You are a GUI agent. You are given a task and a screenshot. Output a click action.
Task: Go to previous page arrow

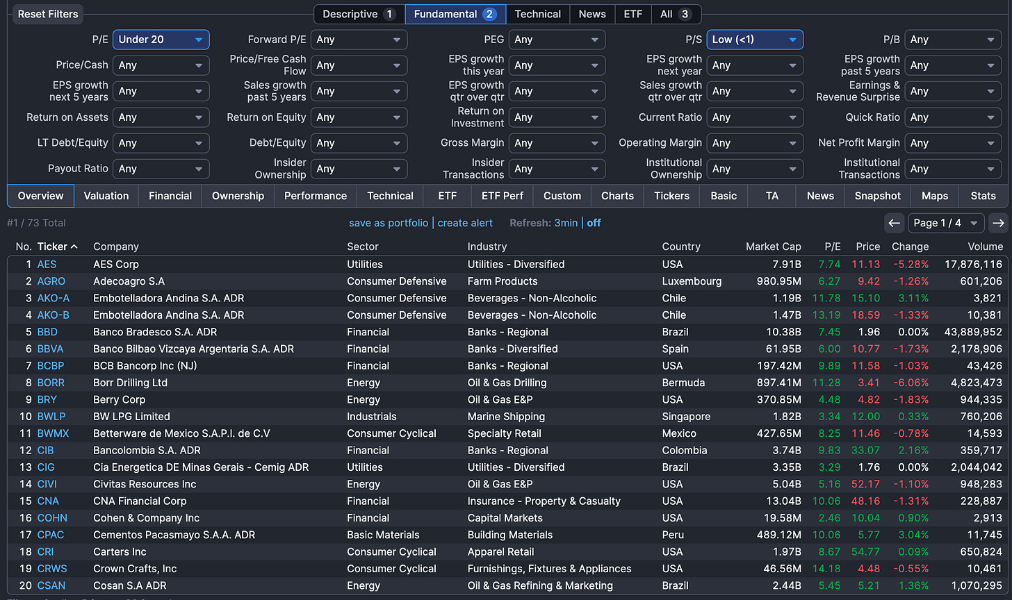pos(895,223)
